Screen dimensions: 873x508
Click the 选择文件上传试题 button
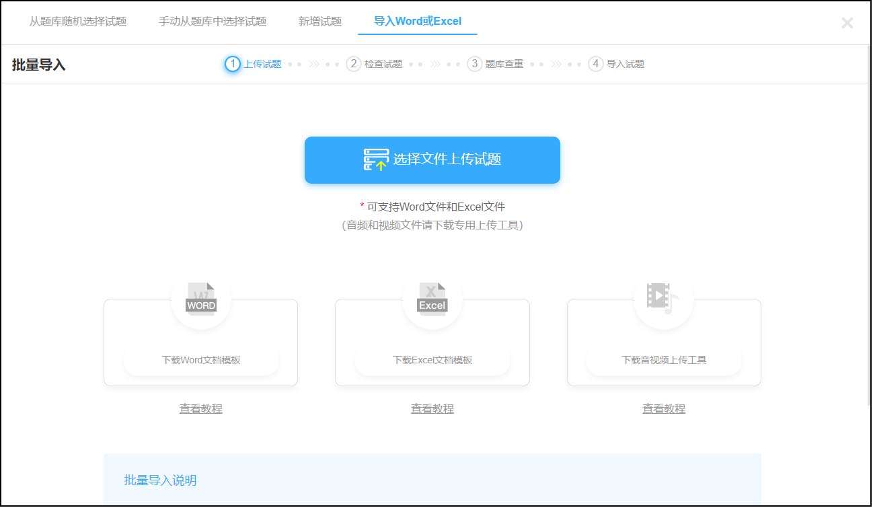click(x=432, y=159)
